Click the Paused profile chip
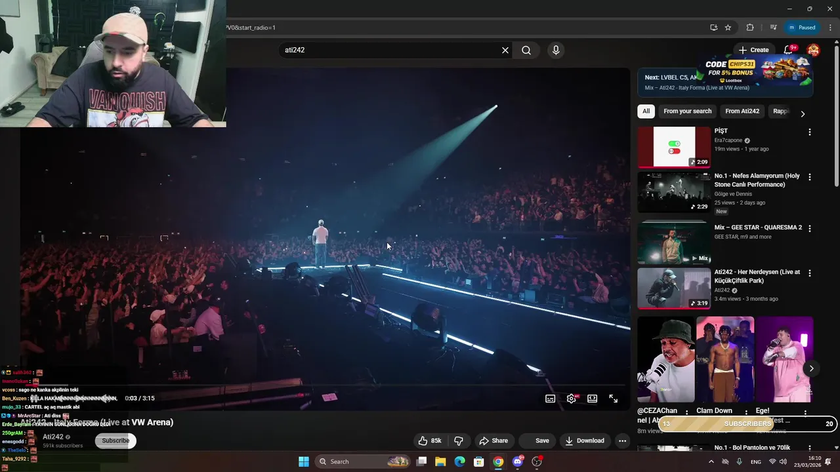 click(802, 28)
